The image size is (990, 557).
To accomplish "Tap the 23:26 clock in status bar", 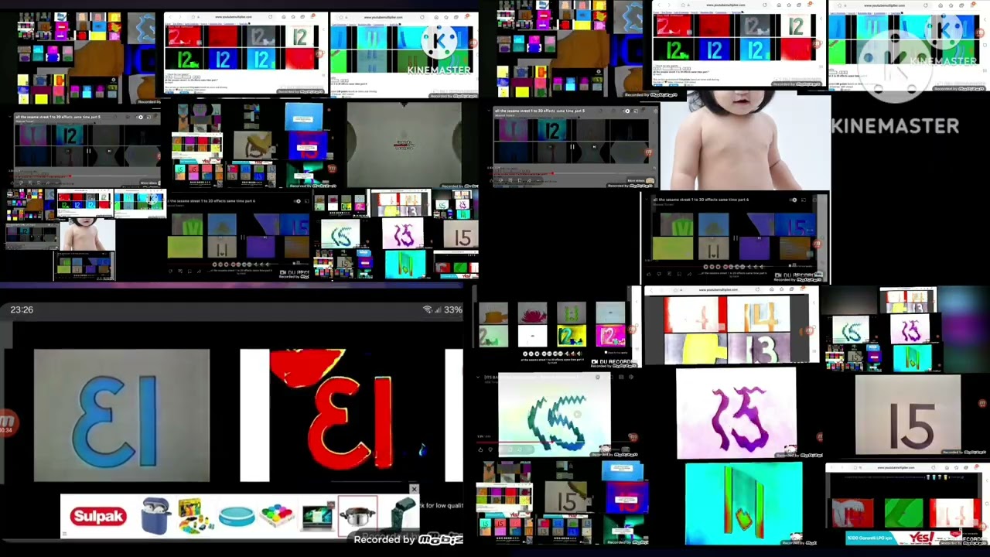I will coord(22,309).
